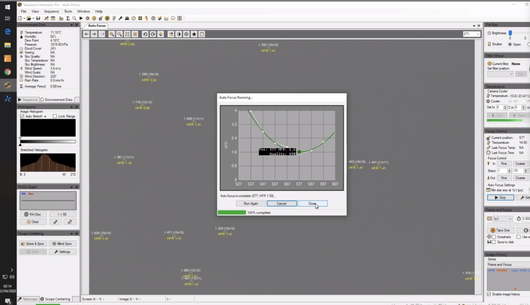Click the observatory dome toolbar icon
530x305 pixels.
(127, 18)
